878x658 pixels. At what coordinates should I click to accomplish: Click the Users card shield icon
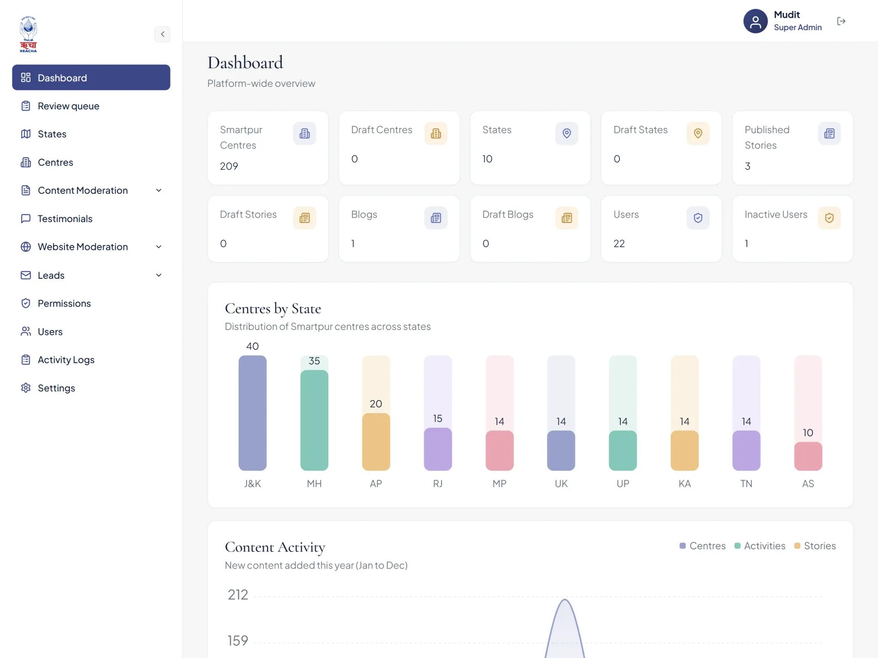click(x=698, y=218)
